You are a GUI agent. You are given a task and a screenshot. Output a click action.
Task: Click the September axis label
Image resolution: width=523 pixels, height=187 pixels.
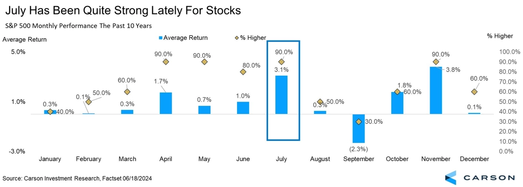(359, 159)
